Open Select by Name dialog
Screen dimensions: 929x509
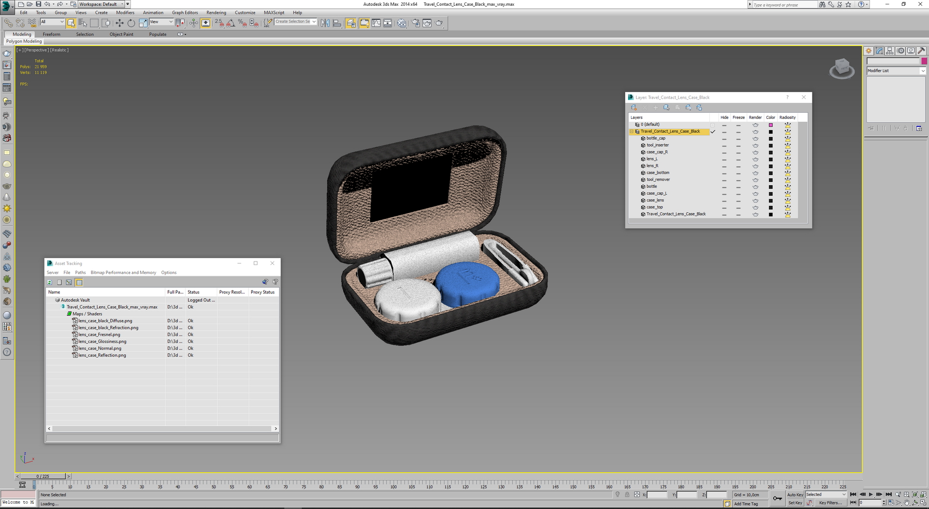coord(83,23)
